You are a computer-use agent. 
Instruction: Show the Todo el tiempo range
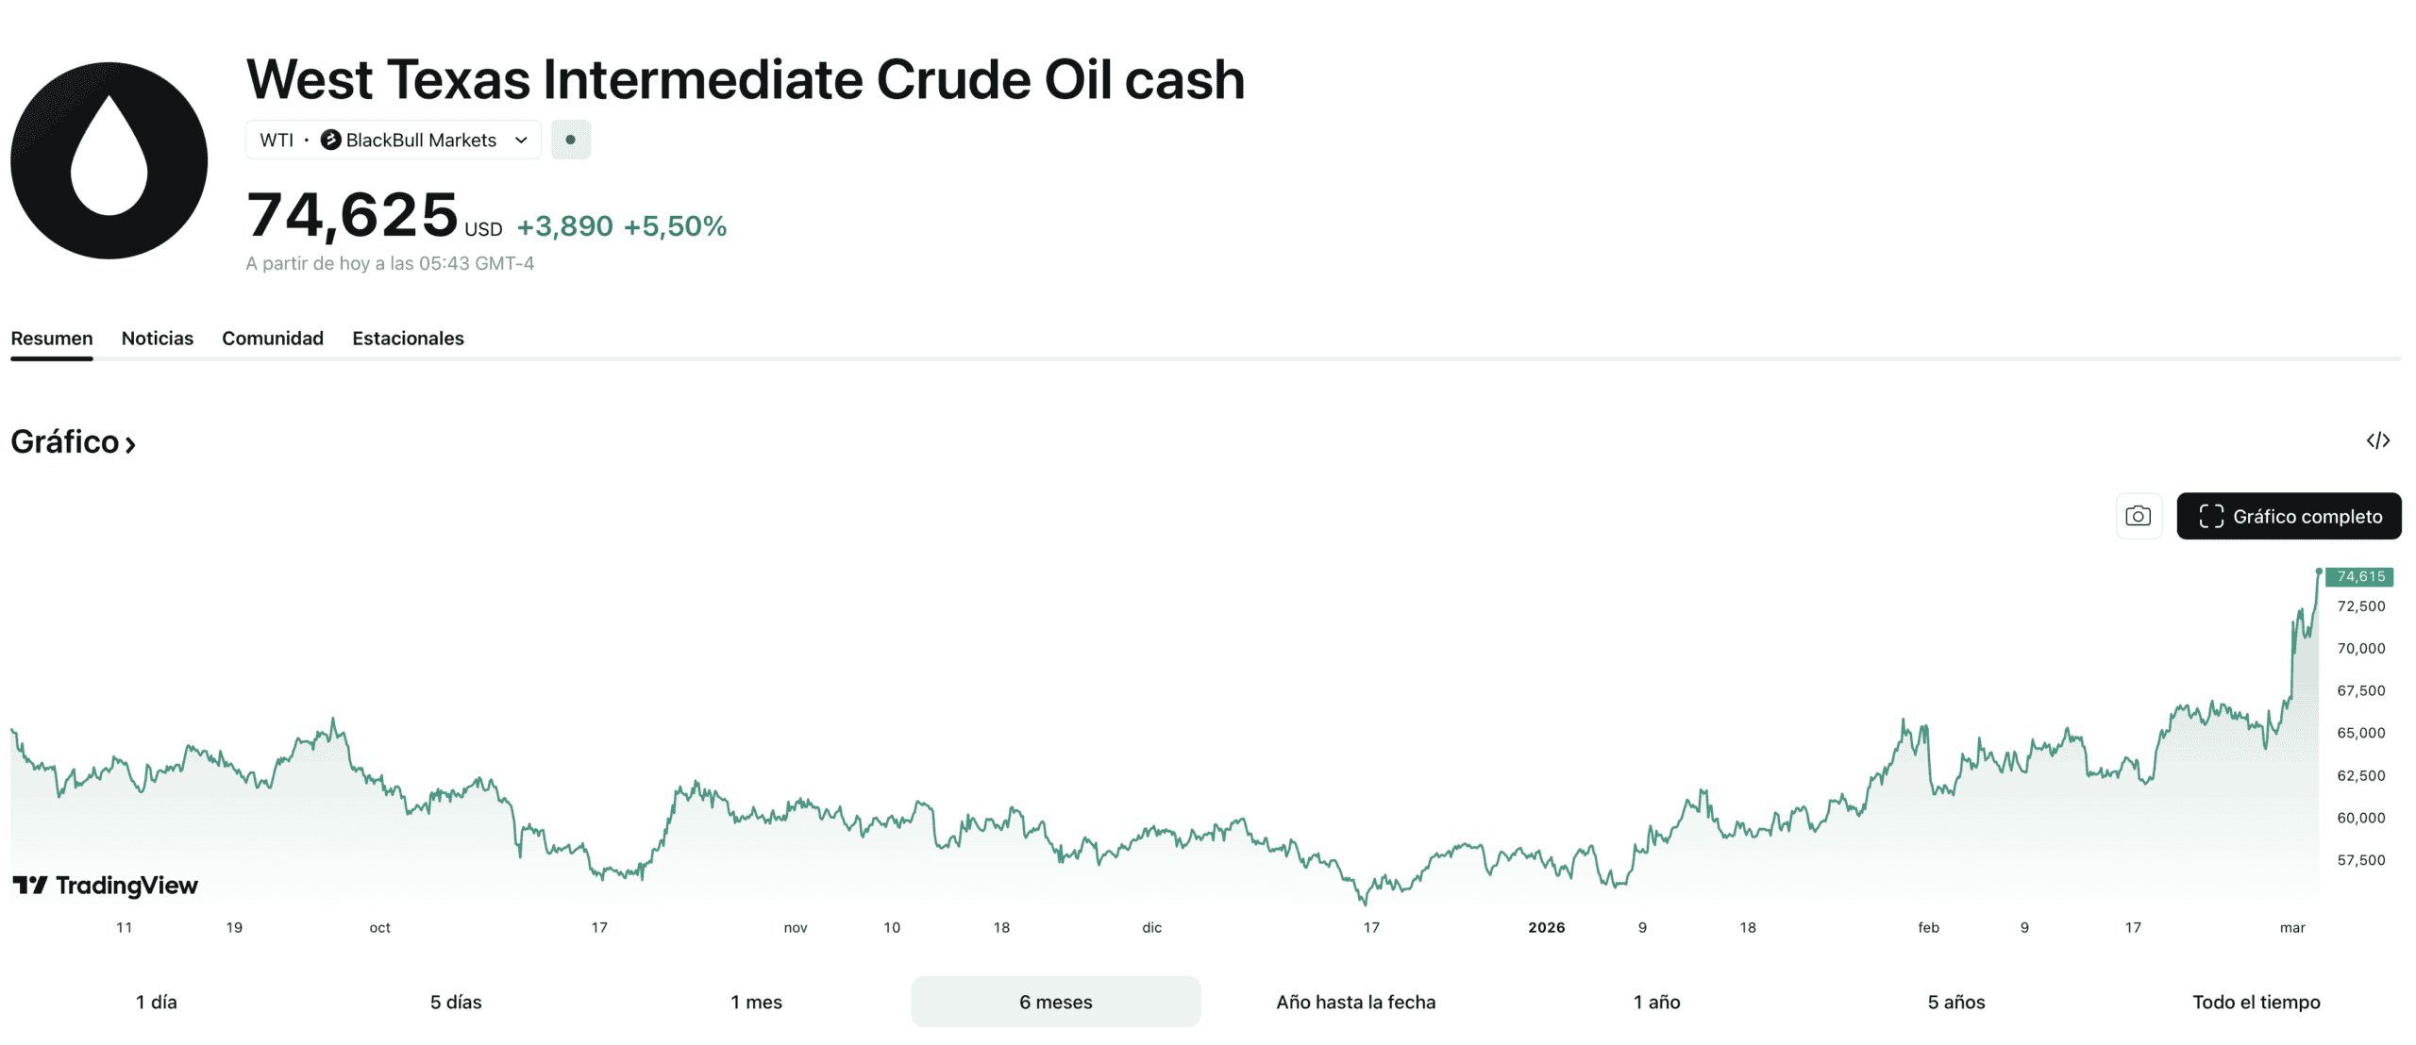coord(2256,1002)
